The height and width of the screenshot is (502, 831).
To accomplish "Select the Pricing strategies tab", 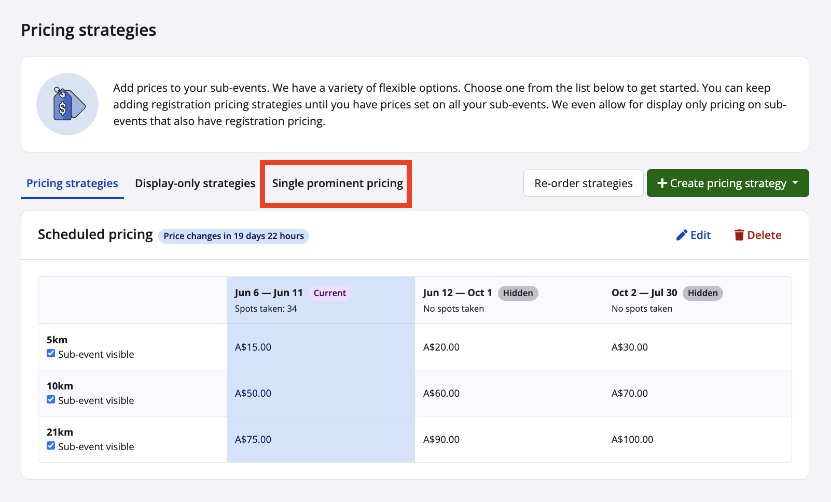I will point(72,184).
